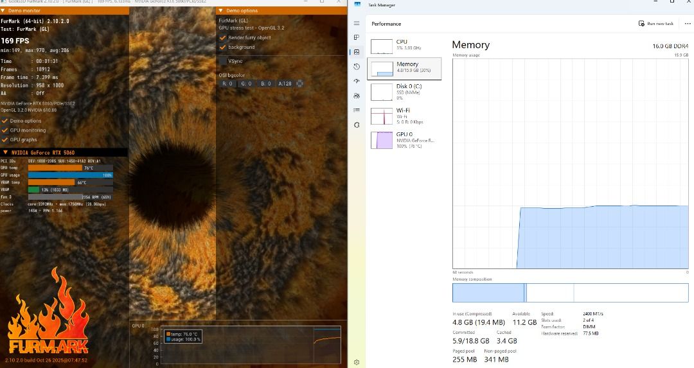The width and height of the screenshot is (694, 368).
Task: Uncheck the Demo options checkbox in Demo monitor
Action: 4,121
